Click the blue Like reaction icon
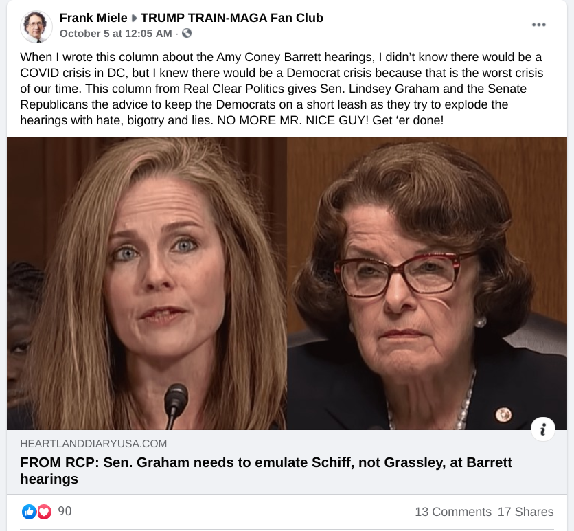This screenshot has width=574, height=531. [x=29, y=511]
